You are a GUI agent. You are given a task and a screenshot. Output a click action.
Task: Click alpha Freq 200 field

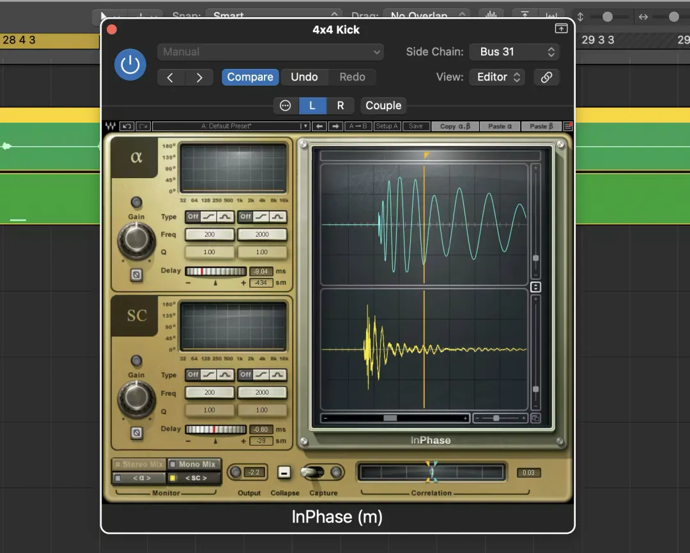coord(210,234)
